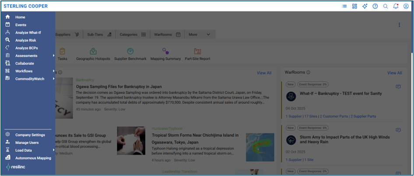Open the user profile icon
Image resolution: width=414 pixels, height=176 pixels.
coord(406,6)
